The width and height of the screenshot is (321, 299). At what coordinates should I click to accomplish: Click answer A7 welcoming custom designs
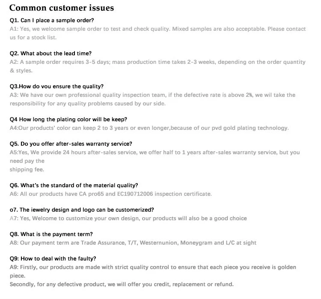click(128, 218)
